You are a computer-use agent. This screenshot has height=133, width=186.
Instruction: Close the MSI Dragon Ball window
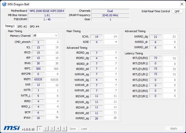pos(182,4)
